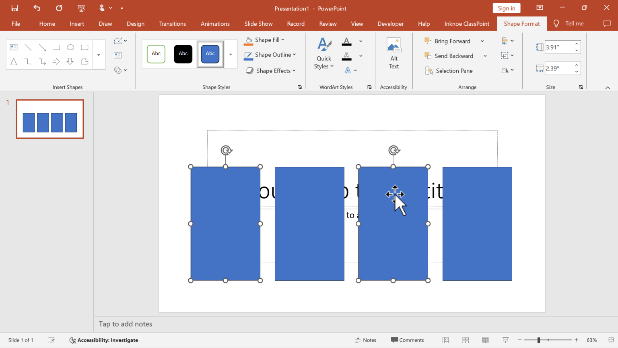Viewport: 618px width, 348px height.
Task: Select the Arrow shape in Insert Shapes
Action: pyautogui.click(x=56, y=61)
